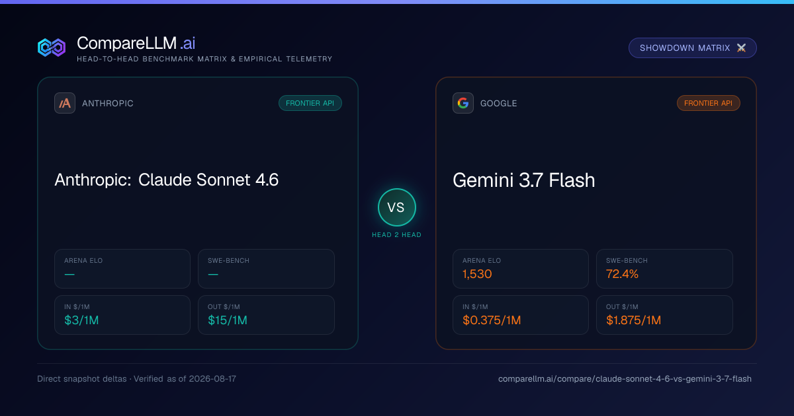The image size is (794, 416).
Task: Click the Claude input price $3/1M tile
Action: pos(122,315)
